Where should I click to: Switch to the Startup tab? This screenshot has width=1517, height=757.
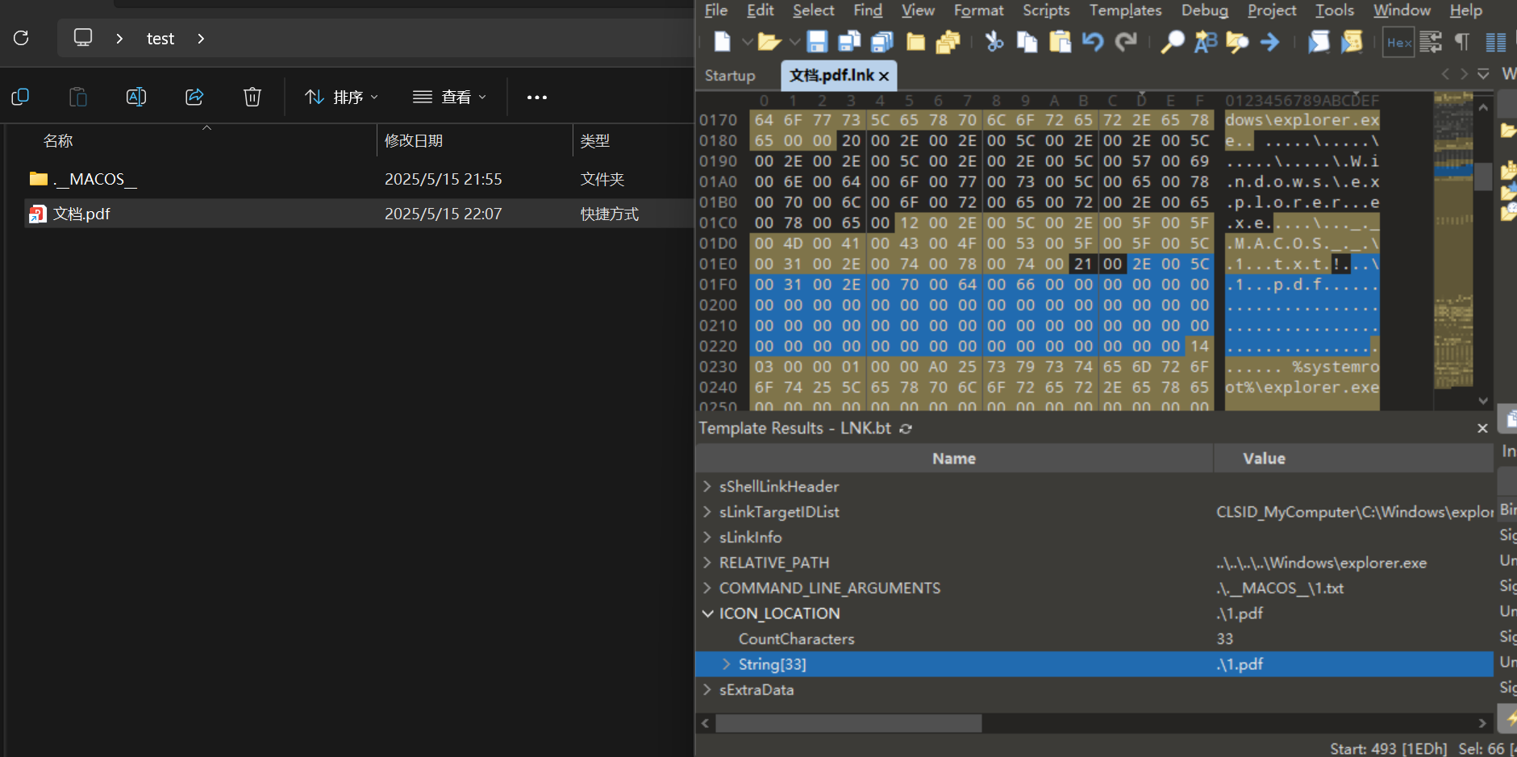(730, 76)
